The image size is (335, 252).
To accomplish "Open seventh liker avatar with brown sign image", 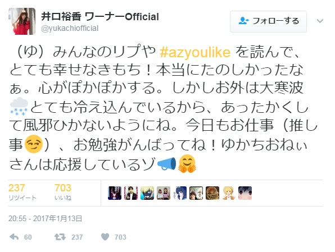I will point(212,193).
